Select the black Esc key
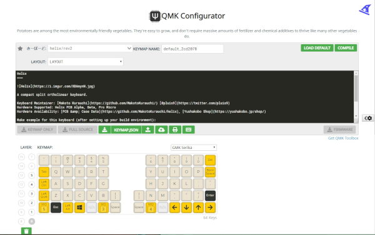 tap(56, 208)
